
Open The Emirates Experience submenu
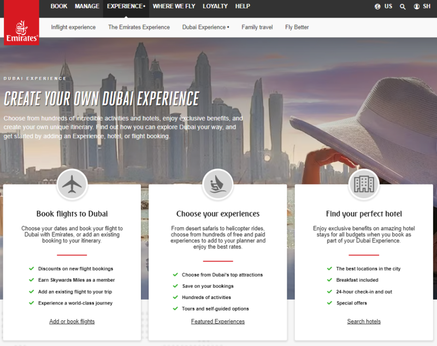139,27
